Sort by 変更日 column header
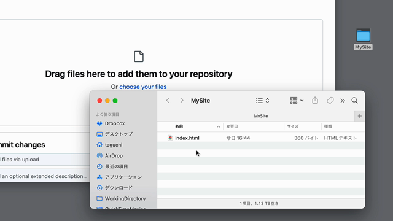393x221 pixels. click(254, 126)
